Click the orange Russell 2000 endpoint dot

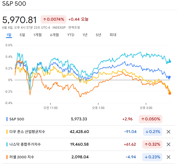coord(170,93)
